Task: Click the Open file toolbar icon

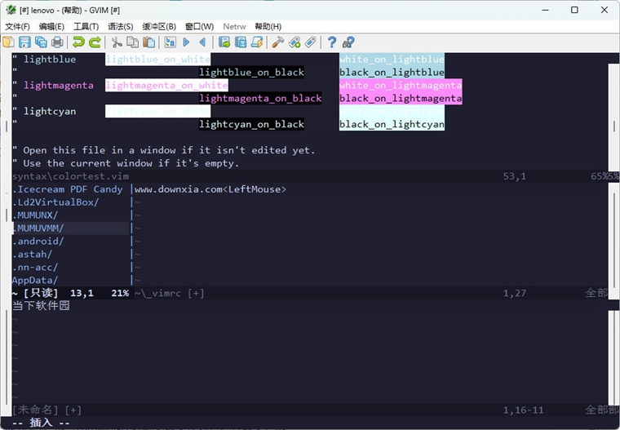Action: pyautogui.click(x=8, y=42)
